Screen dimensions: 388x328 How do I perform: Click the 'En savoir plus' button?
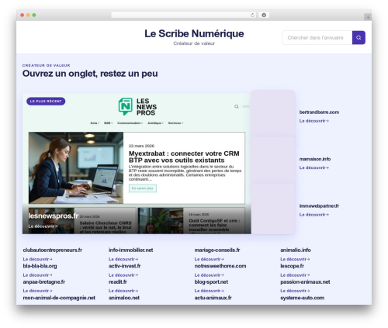coord(143,188)
